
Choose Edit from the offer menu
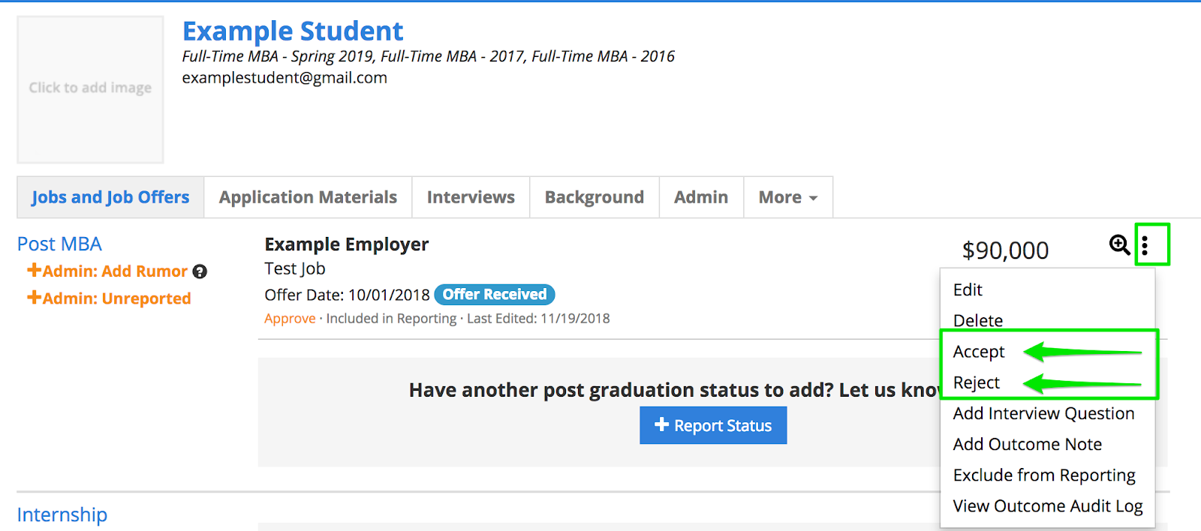(x=968, y=289)
